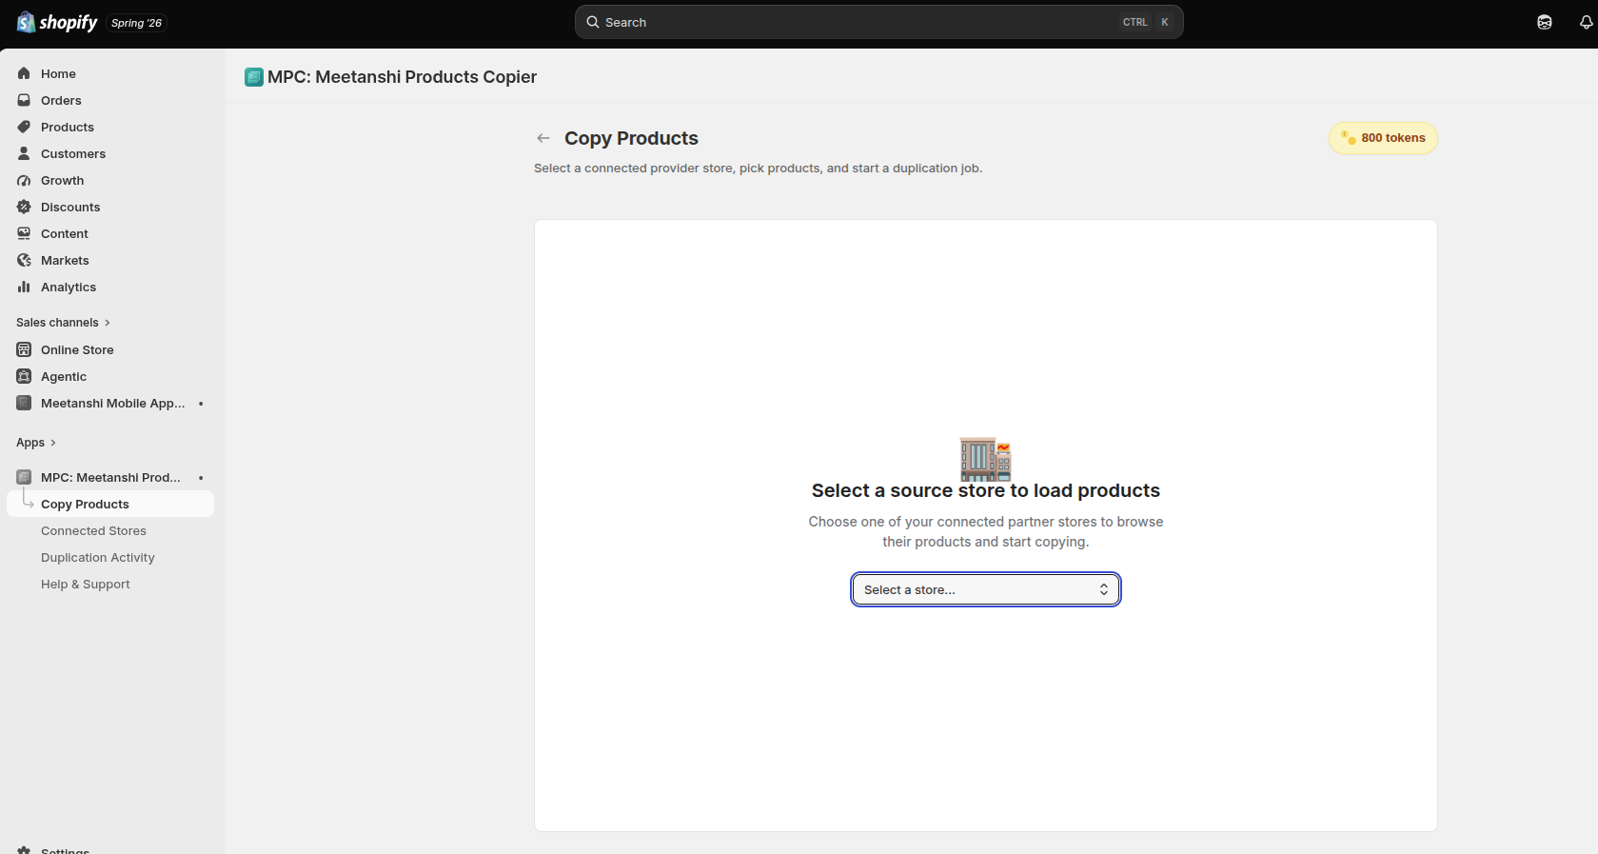Image resolution: width=1598 pixels, height=854 pixels.
Task: Click the Analytics bar chart icon
Action: pyautogui.click(x=24, y=287)
